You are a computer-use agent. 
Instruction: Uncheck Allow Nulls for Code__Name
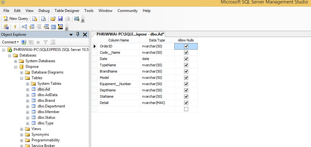click(x=186, y=53)
